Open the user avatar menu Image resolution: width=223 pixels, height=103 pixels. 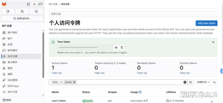coord(40,4)
